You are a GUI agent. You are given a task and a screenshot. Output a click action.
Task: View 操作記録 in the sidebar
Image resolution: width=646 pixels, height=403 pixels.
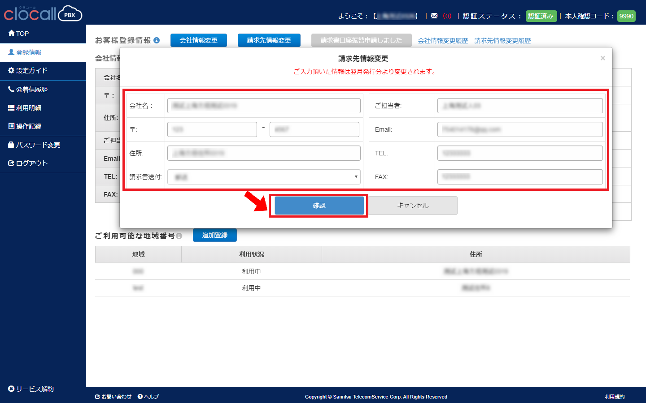(25, 126)
